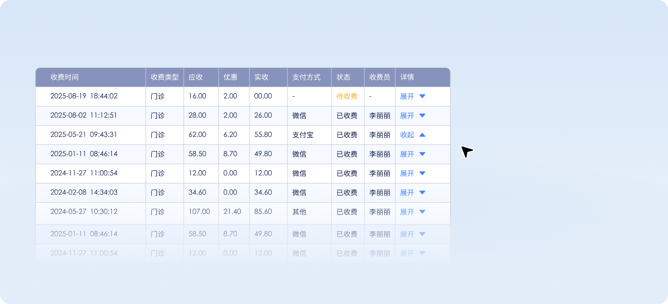
Task: Select the 2025-08-19 18:44:02 timestamp cell
Action: pyautogui.click(x=83, y=96)
